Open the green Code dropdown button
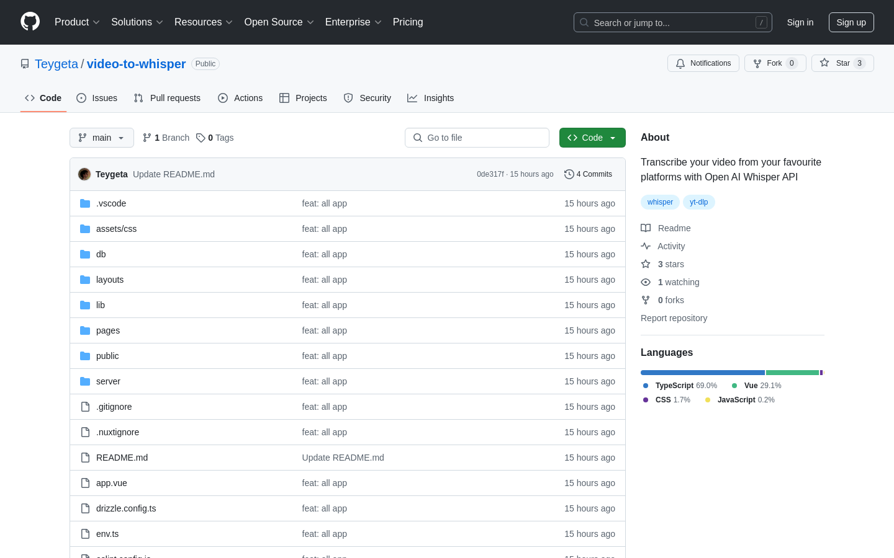 (592, 138)
